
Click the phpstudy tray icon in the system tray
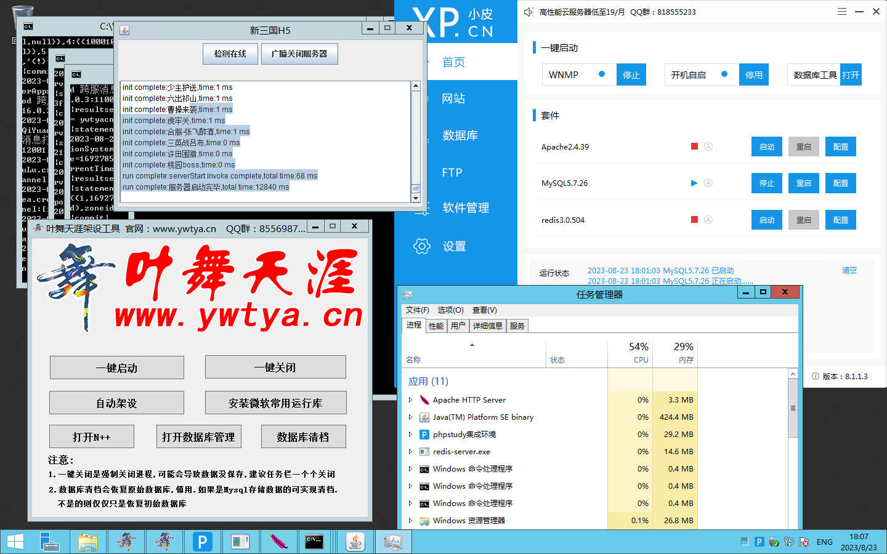point(759,542)
